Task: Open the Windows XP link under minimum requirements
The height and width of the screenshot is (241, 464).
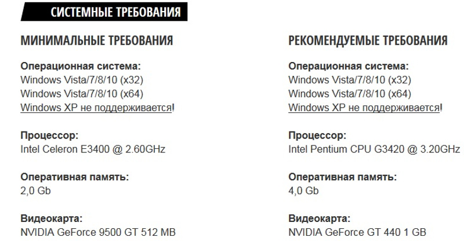Action: click(96, 107)
